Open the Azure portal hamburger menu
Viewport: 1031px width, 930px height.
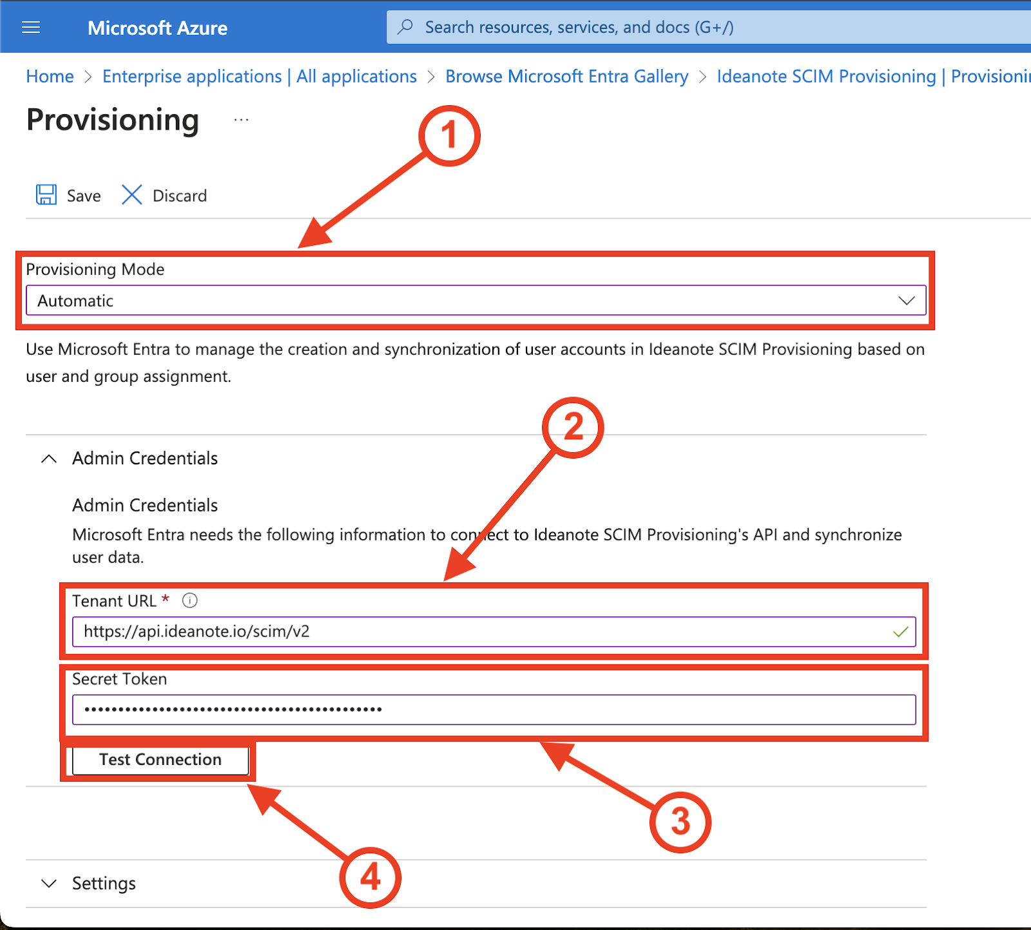[31, 27]
